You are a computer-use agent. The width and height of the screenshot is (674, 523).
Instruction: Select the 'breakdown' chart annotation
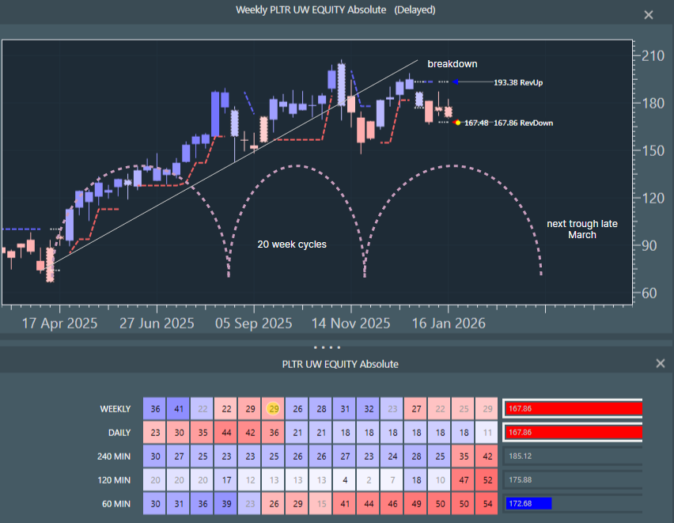[452, 64]
